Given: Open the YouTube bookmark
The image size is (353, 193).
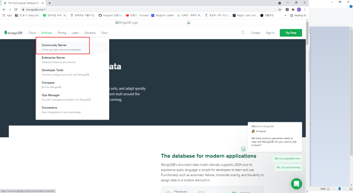Looking at the screenshot, I should (x=137, y=16).
